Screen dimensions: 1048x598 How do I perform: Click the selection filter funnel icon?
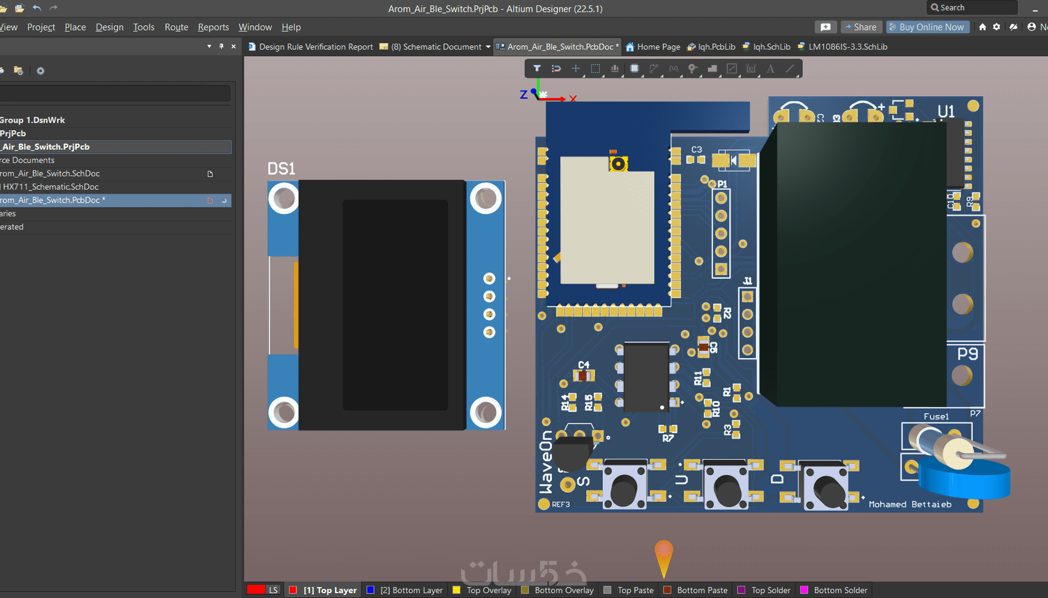[x=537, y=68]
